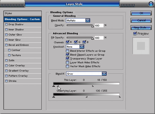Click the Opacity slider thumb

pos(92,26)
